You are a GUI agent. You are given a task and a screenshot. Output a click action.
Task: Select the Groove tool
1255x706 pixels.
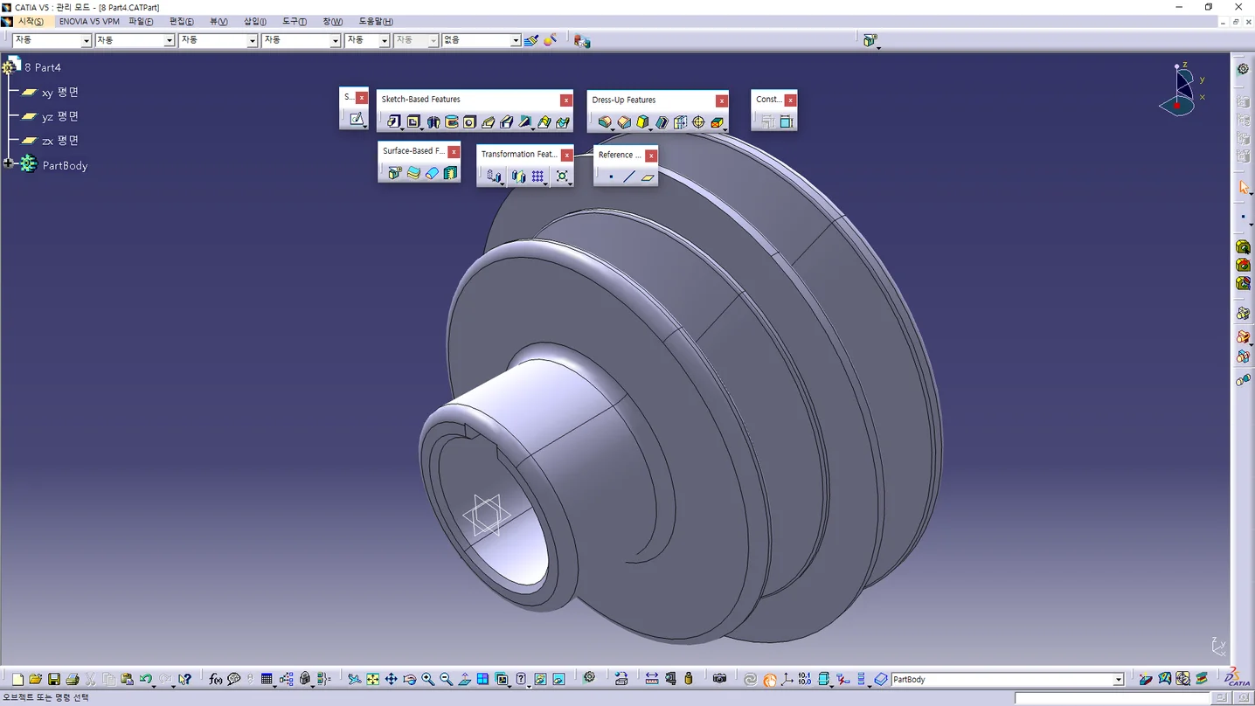pyautogui.click(x=451, y=122)
